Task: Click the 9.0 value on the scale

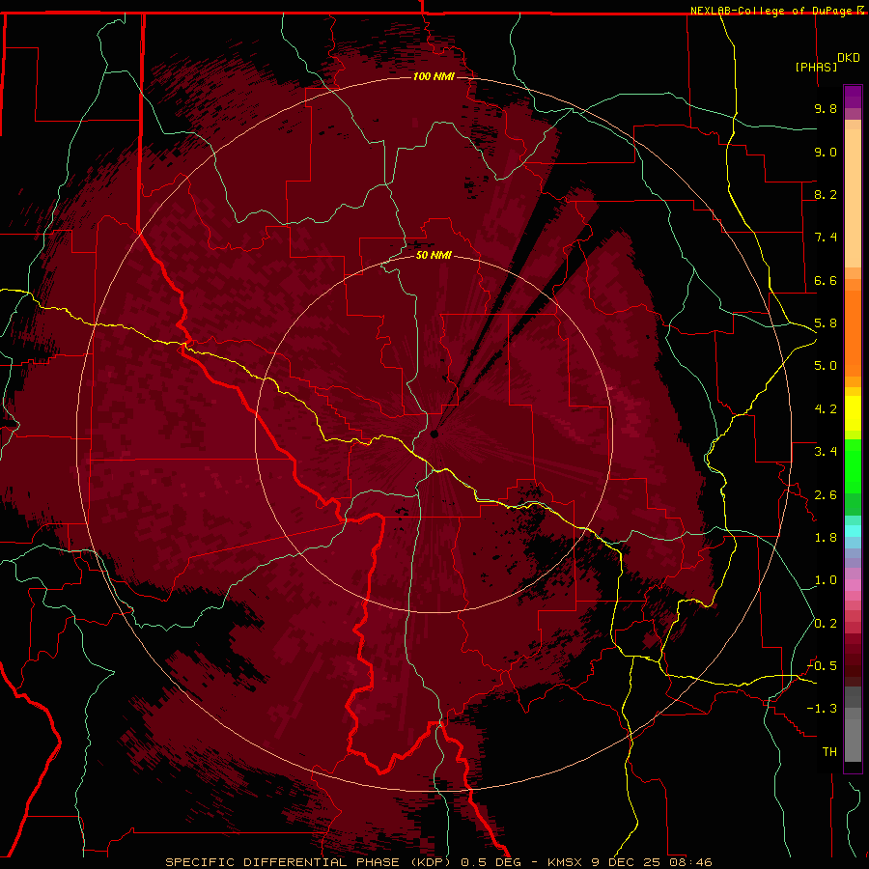Action: (x=826, y=152)
